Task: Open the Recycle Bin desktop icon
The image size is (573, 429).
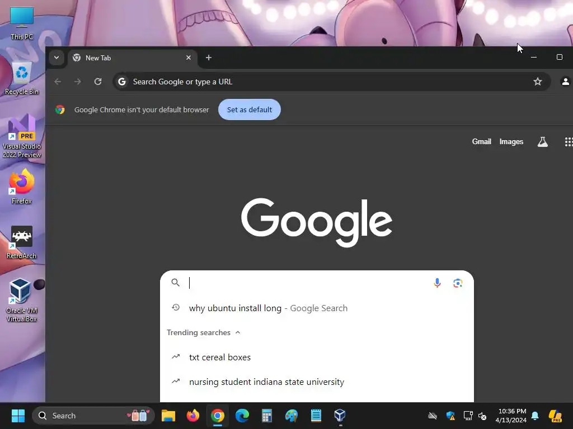Action: (22, 78)
